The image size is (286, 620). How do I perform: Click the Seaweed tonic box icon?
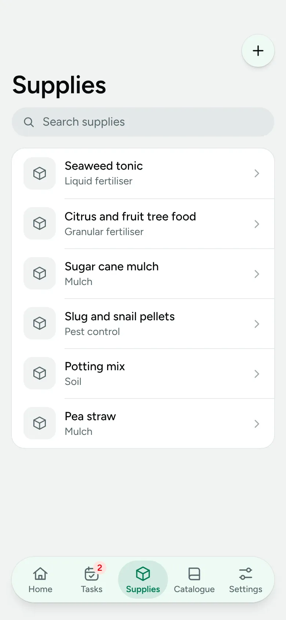(40, 173)
